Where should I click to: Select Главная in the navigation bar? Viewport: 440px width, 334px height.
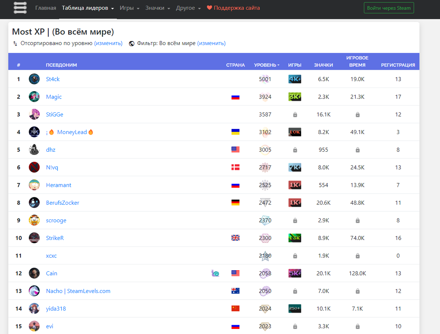click(x=46, y=8)
